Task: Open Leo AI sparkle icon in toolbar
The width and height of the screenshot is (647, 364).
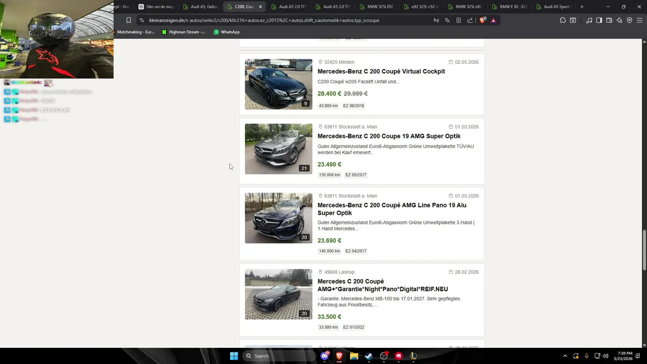Action: pyautogui.click(x=619, y=20)
